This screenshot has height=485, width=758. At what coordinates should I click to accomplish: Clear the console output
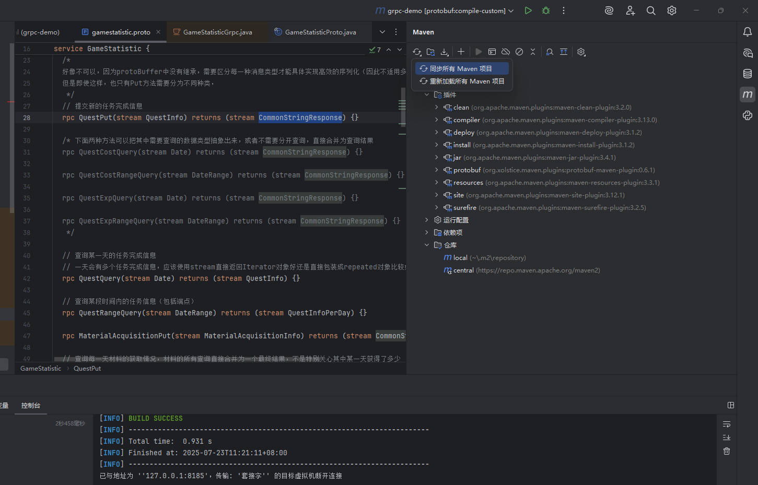(x=727, y=451)
